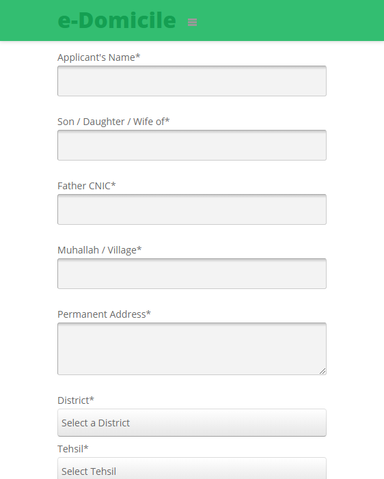The height and width of the screenshot is (479, 384).
Task: Click the asterisk after Father CNIC label
Action: 113,184
